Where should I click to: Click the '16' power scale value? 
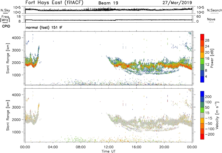207,59
